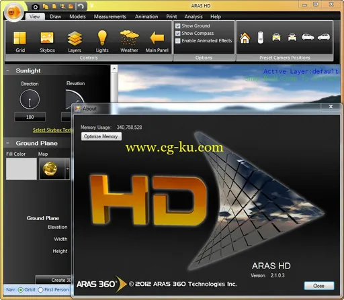
Task: Open the ground Map texture dropdown arrow
Action: tap(67, 168)
